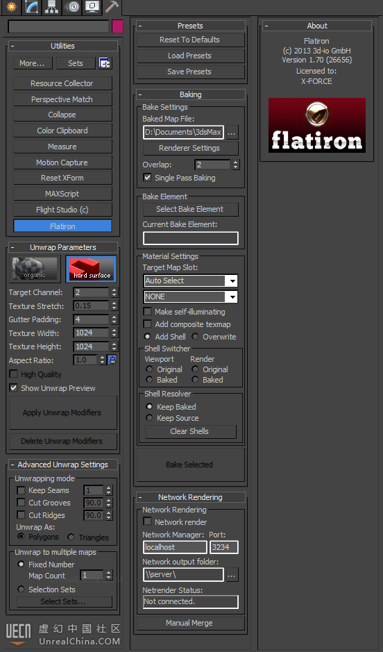
Task: Select Triangles for Unwrap As
Action: 71,537
